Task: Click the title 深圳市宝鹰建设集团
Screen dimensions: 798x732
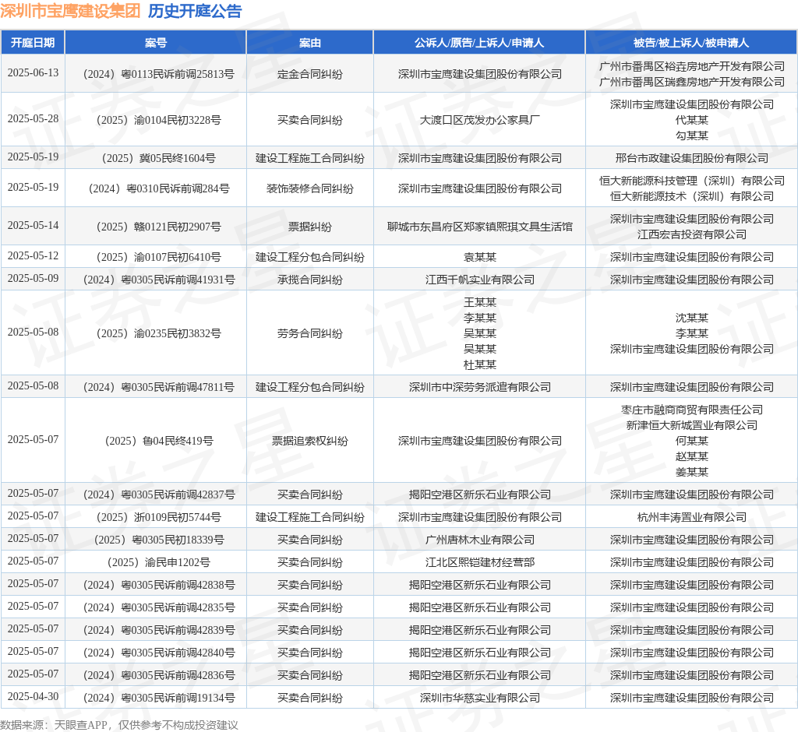Action: pos(70,11)
